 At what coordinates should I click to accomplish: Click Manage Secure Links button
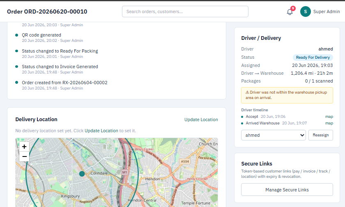pos(287,190)
